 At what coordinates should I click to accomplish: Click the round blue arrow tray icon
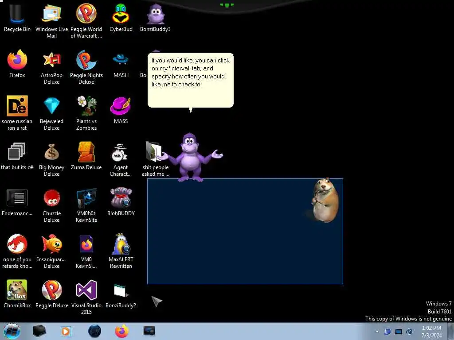point(409,332)
